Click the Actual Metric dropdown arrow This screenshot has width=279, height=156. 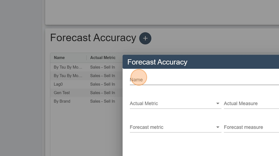(218, 104)
